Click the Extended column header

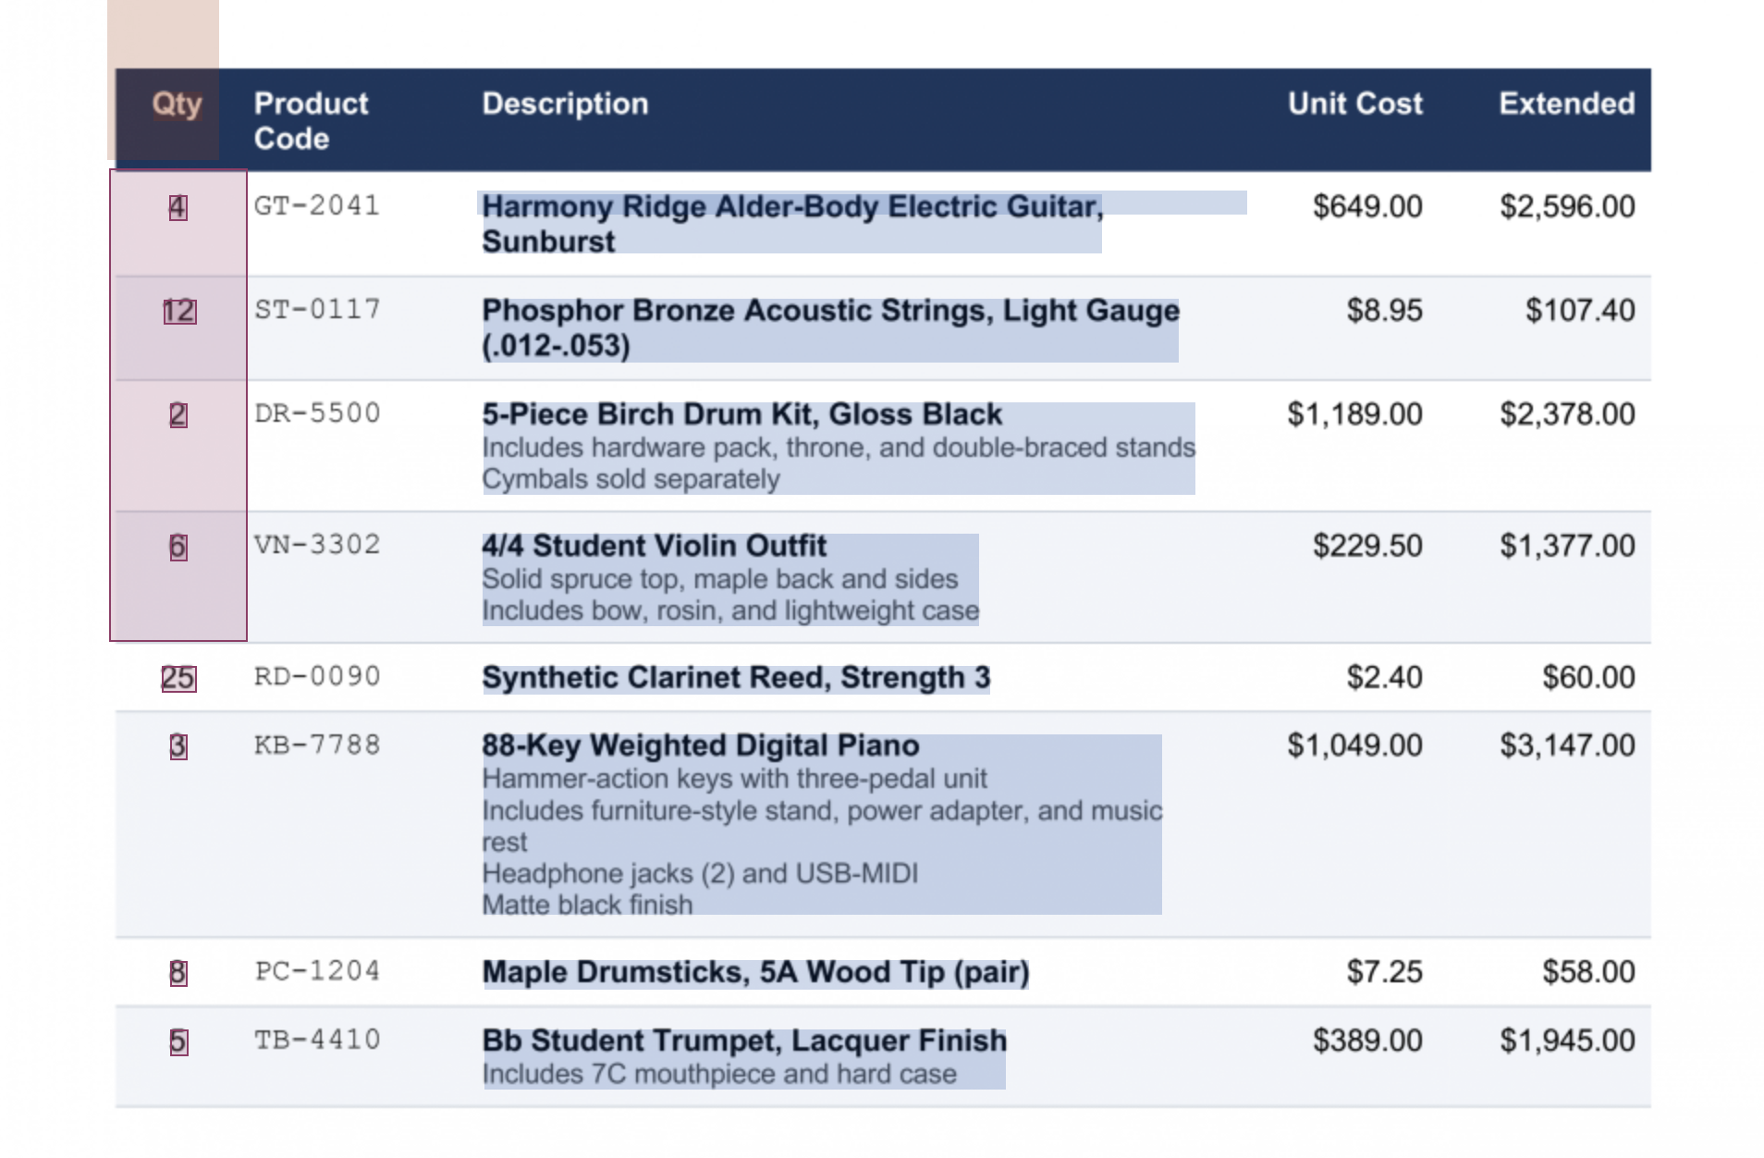click(1566, 104)
